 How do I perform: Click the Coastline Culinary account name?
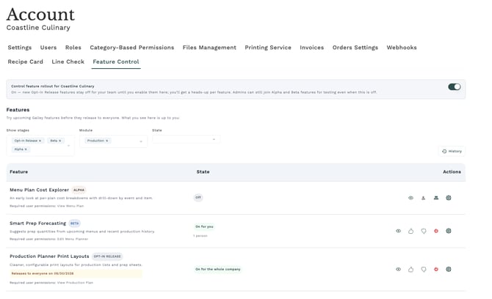(38, 28)
